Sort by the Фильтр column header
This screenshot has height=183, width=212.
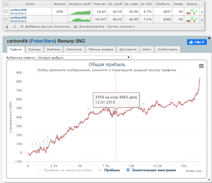(x=60, y=4)
